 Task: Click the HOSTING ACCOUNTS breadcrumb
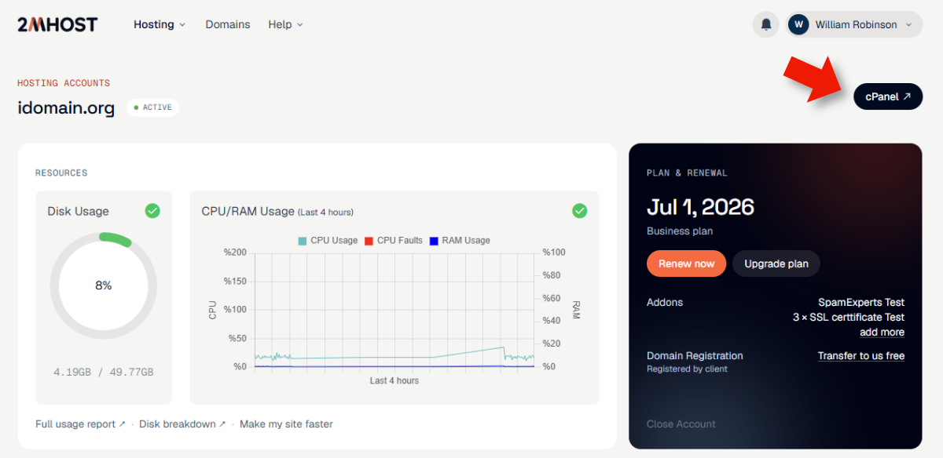point(64,83)
